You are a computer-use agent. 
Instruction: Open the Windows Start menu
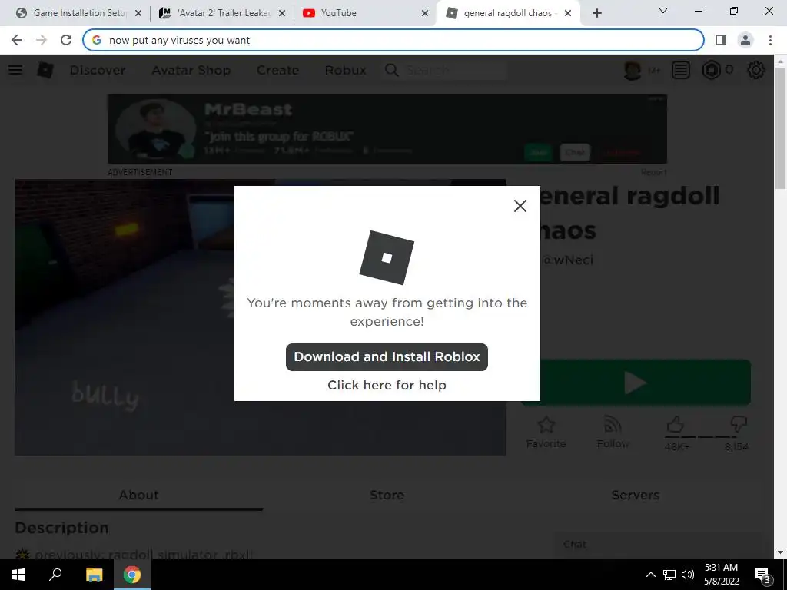[18, 575]
